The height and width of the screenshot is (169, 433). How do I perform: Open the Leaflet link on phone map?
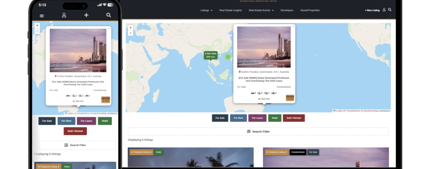70,114
